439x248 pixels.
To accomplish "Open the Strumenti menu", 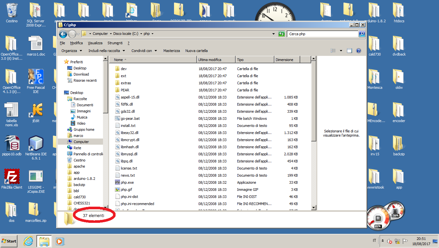I will pos(115,43).
